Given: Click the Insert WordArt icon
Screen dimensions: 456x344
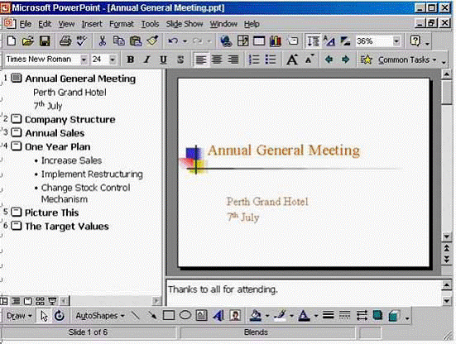Looking at the screenshot, I should click(218, 316).
